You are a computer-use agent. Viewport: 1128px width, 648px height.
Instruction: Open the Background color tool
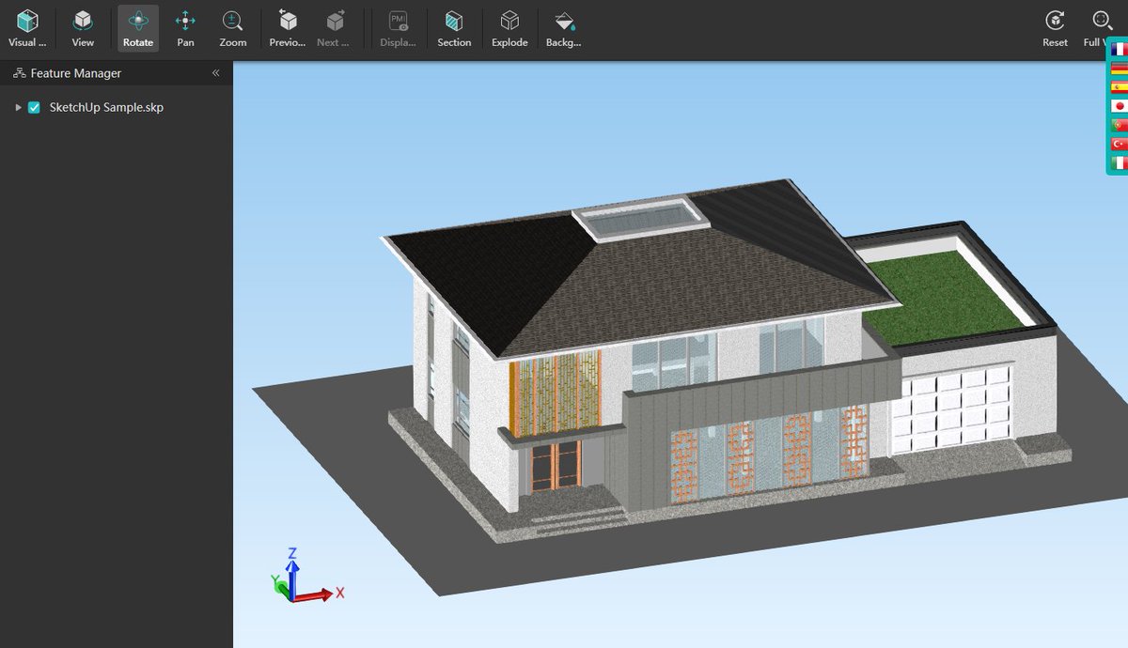564,28
